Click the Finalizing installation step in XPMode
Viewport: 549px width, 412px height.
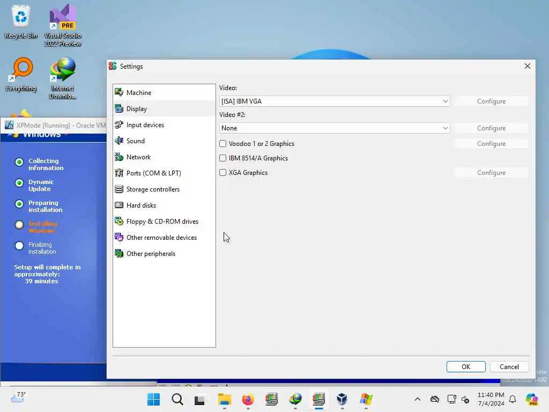(36, 248)
